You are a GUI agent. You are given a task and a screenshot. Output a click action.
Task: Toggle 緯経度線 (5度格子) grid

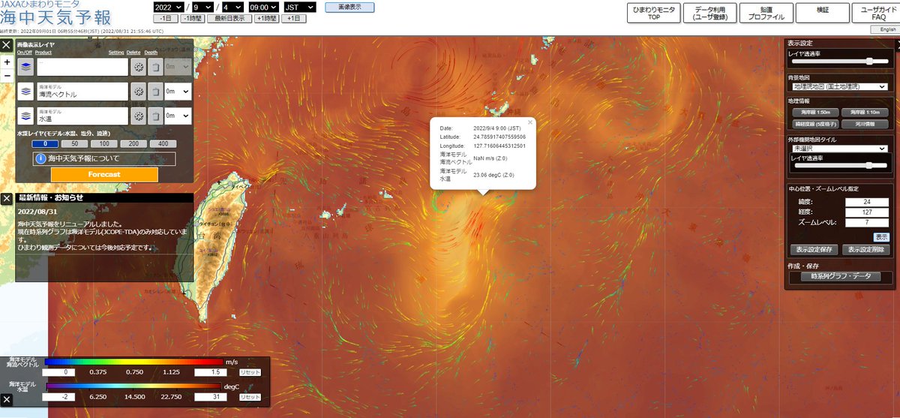[815, 124]
